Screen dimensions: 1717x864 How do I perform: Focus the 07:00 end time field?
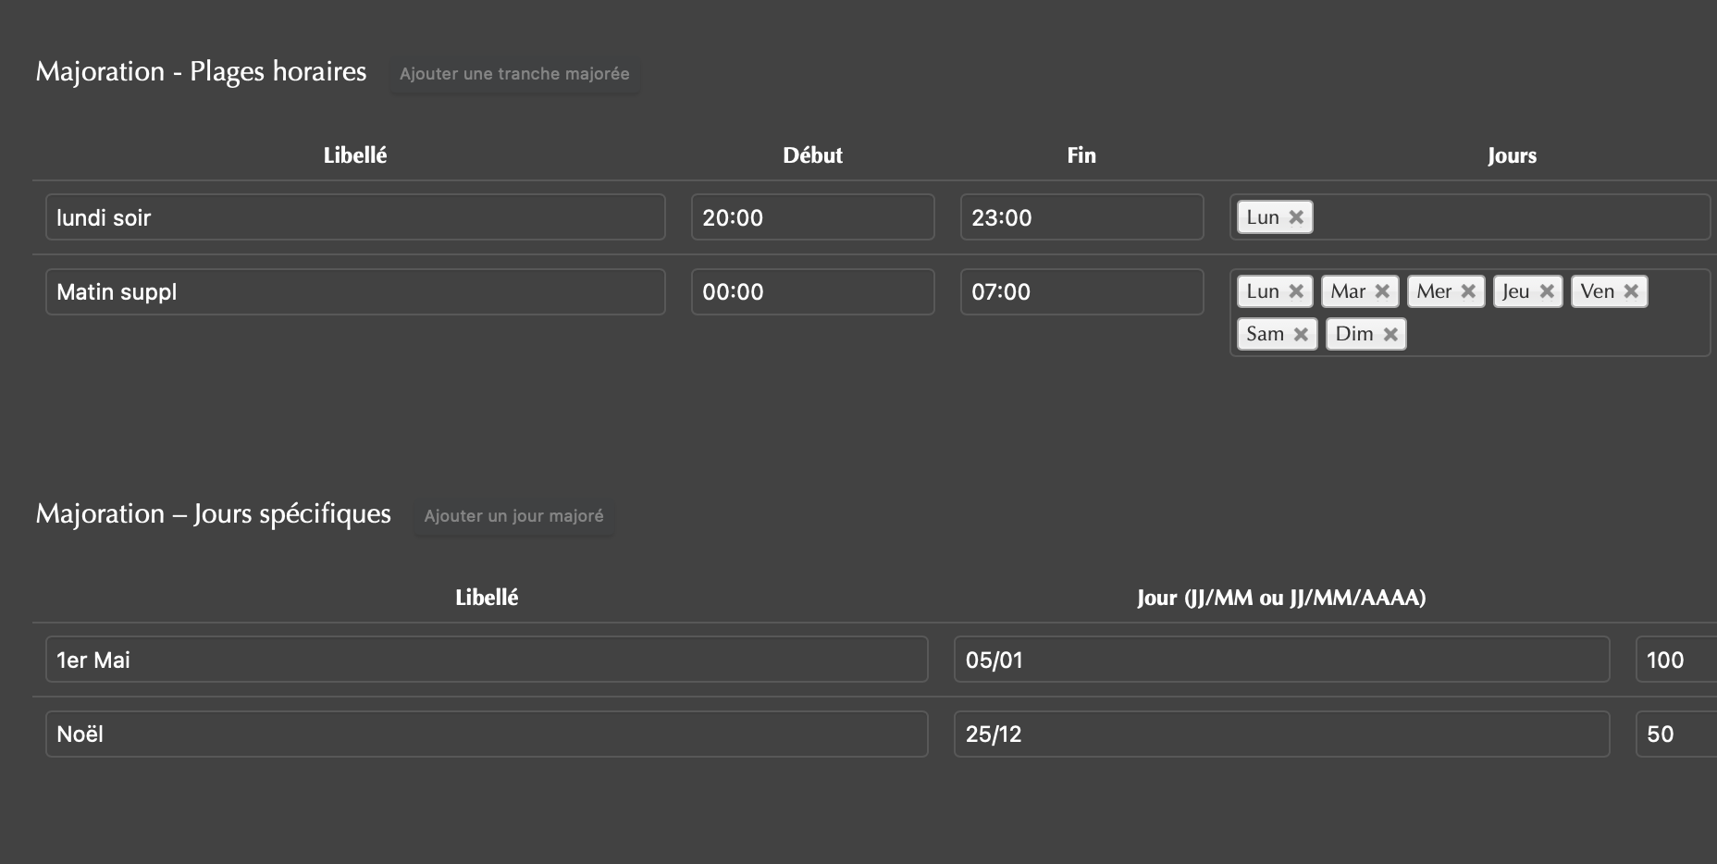pos(1081,291)
